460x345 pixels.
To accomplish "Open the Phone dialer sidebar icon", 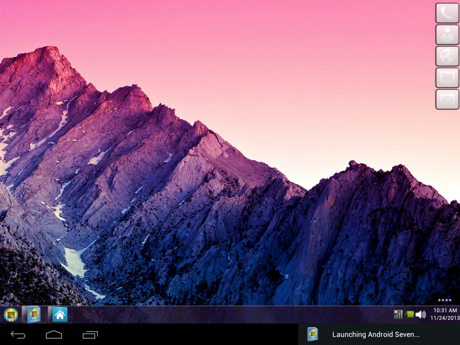I will coord(447,13).
